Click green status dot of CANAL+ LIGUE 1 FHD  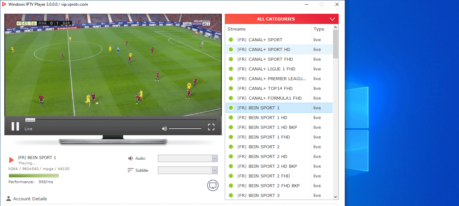click(x=231, y=69)
